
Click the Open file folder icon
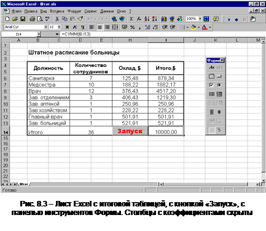point(15,19)
